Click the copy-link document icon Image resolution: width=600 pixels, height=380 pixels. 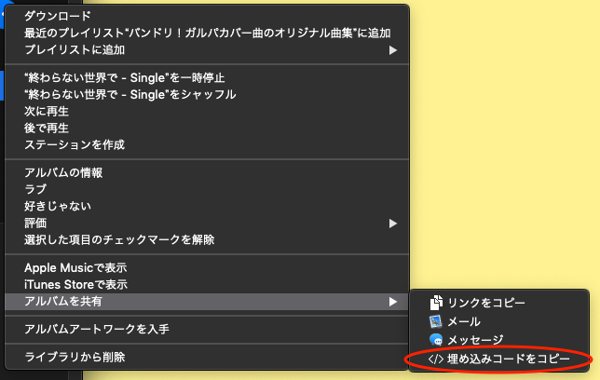[436, 303]
